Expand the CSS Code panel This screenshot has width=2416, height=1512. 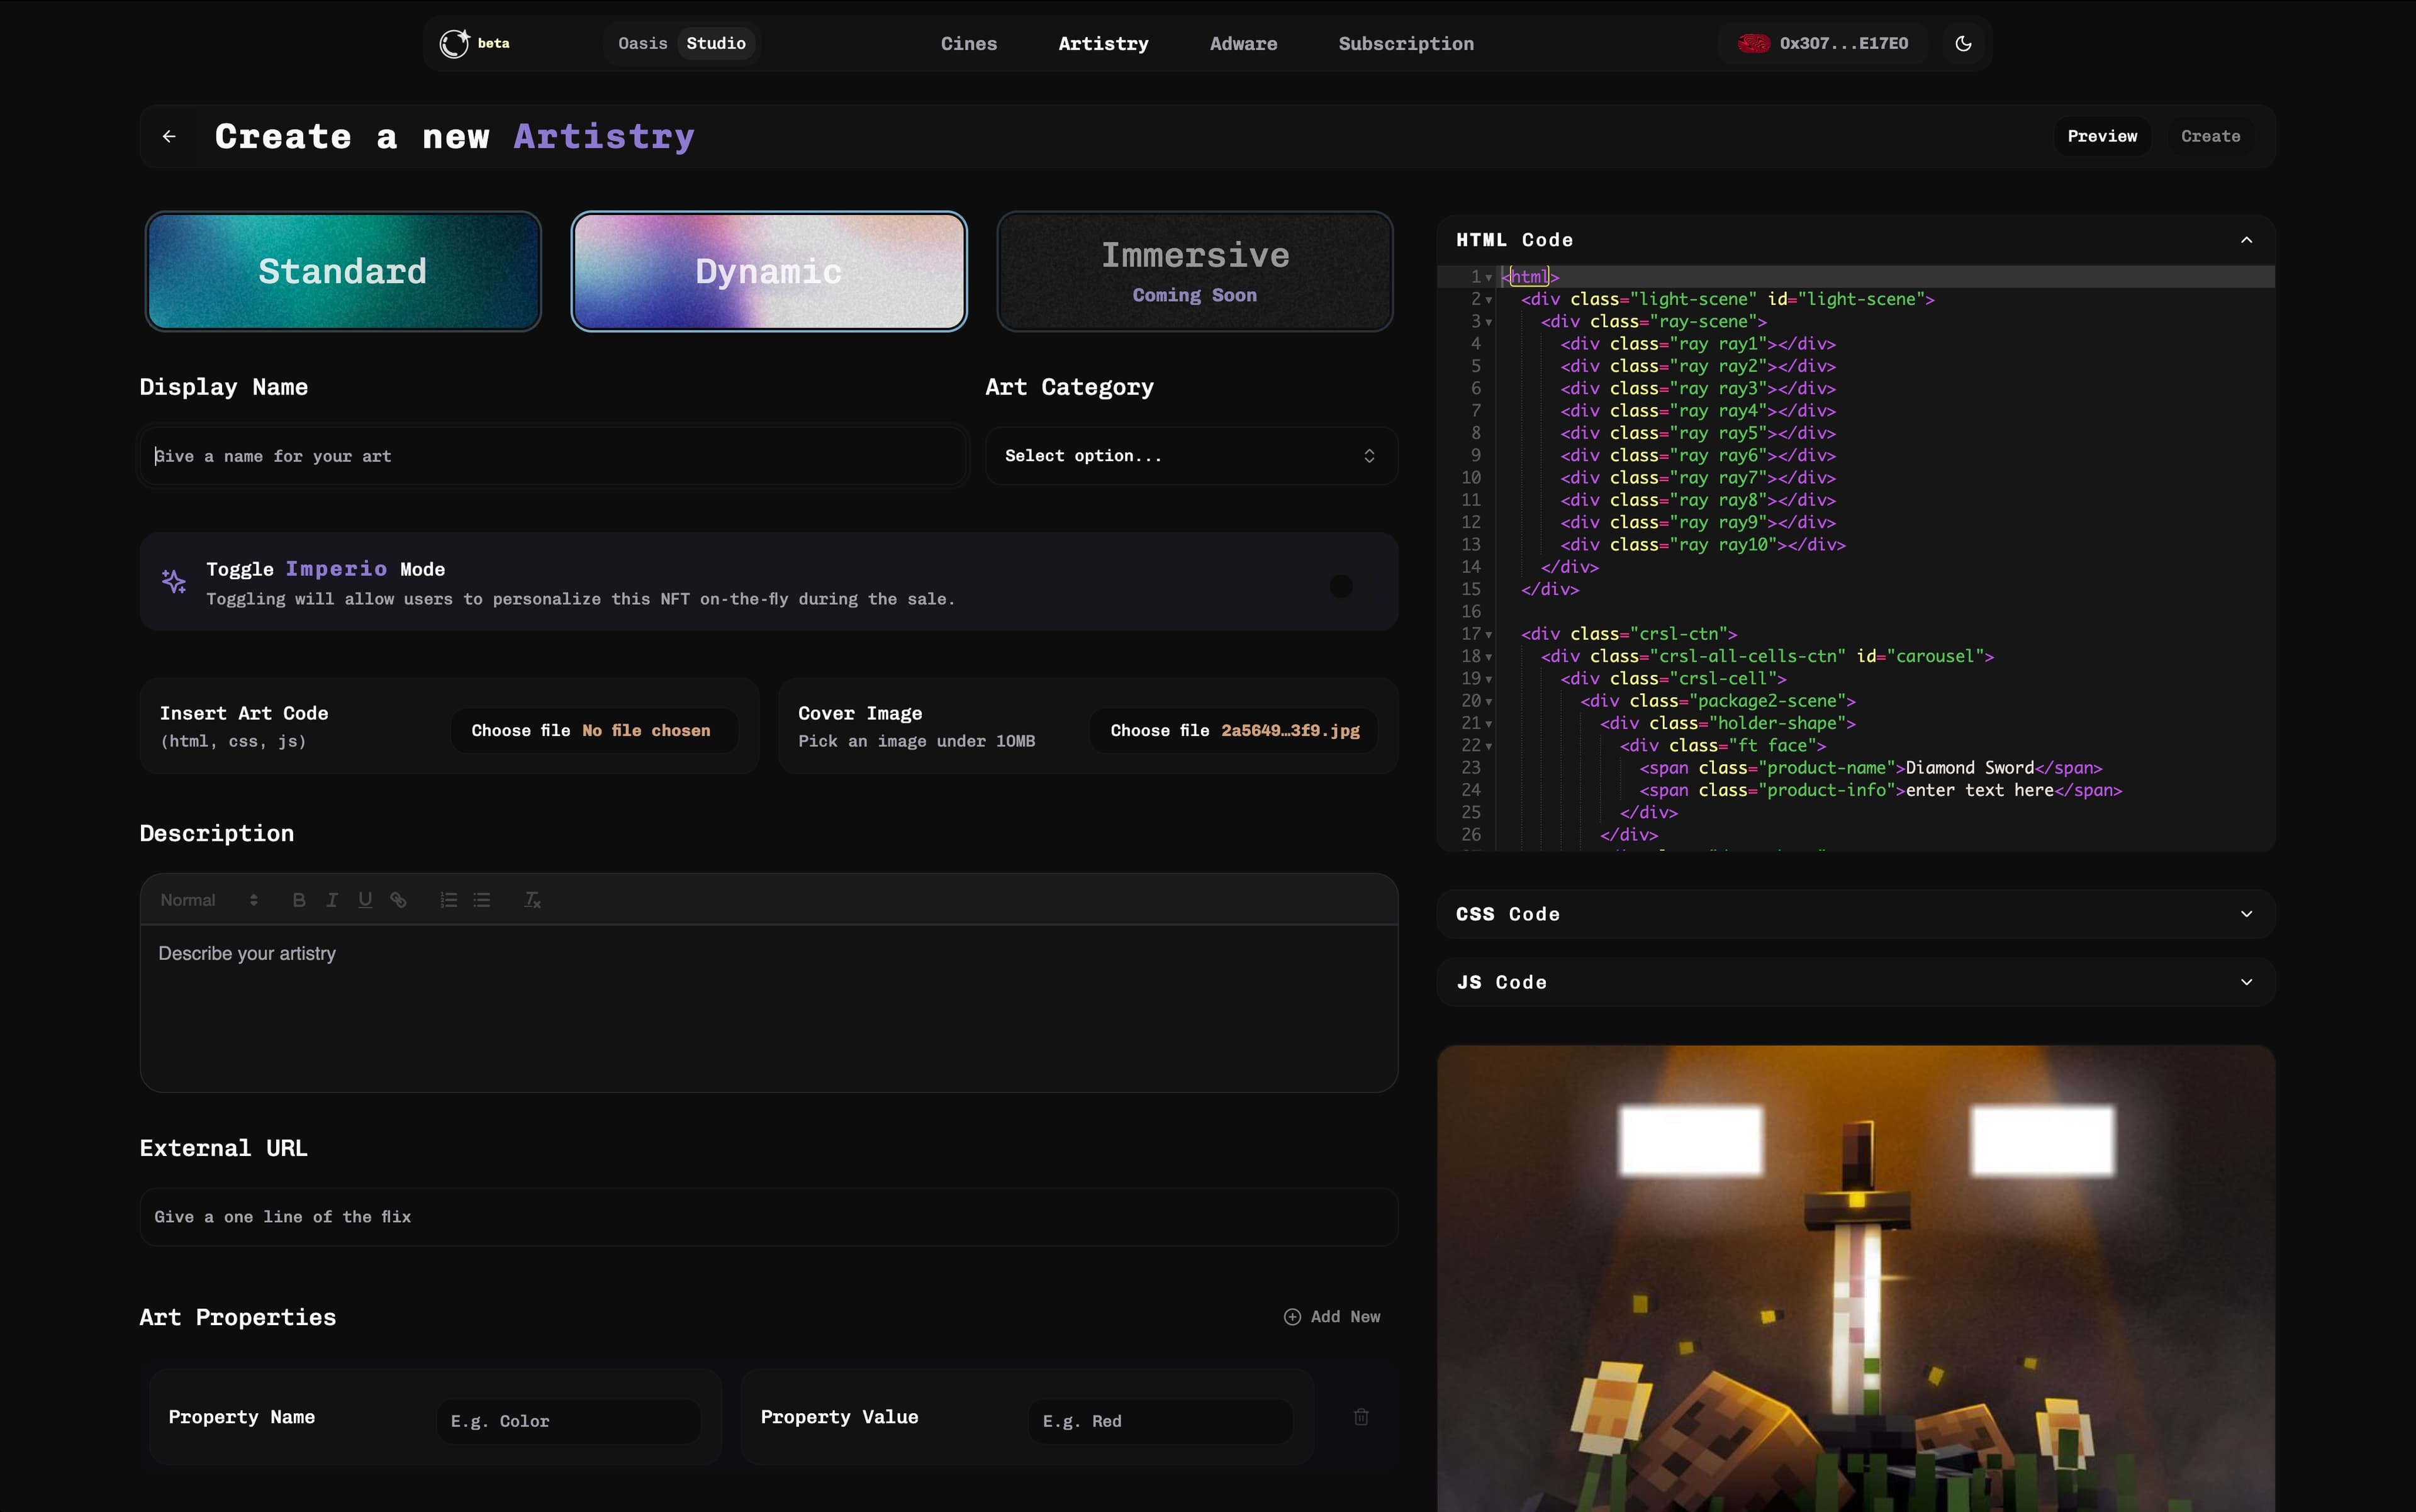tap(2246, 914)
